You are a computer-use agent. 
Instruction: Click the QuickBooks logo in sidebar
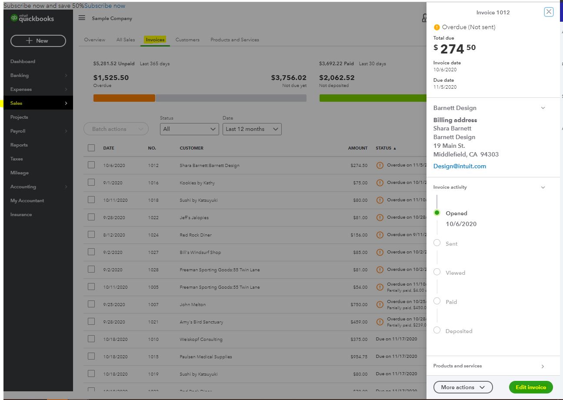32,18
